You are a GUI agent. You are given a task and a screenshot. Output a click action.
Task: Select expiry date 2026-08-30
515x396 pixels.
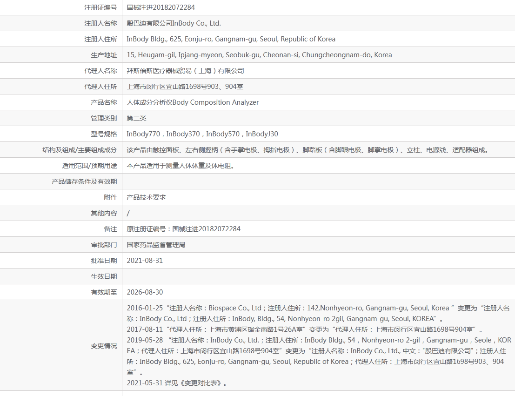click(145, 292)
